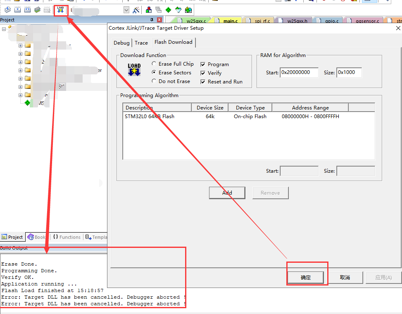Image resolution: width=402 pixels, height=314 pixels.
Task: Close the Project panel with red X
Action: point(159,20)
